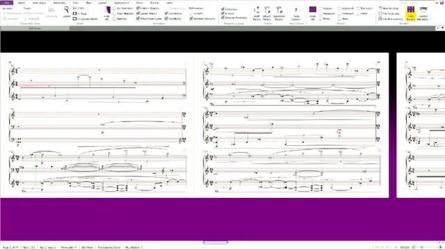Screen dimensions: 445x250
Task: Uncheck Groups in Magnetic Layout
Action: point(227,14)
